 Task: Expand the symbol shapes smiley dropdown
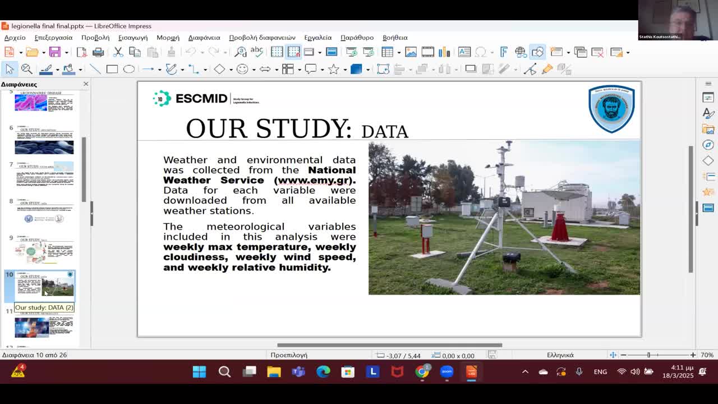pos(254,69)
